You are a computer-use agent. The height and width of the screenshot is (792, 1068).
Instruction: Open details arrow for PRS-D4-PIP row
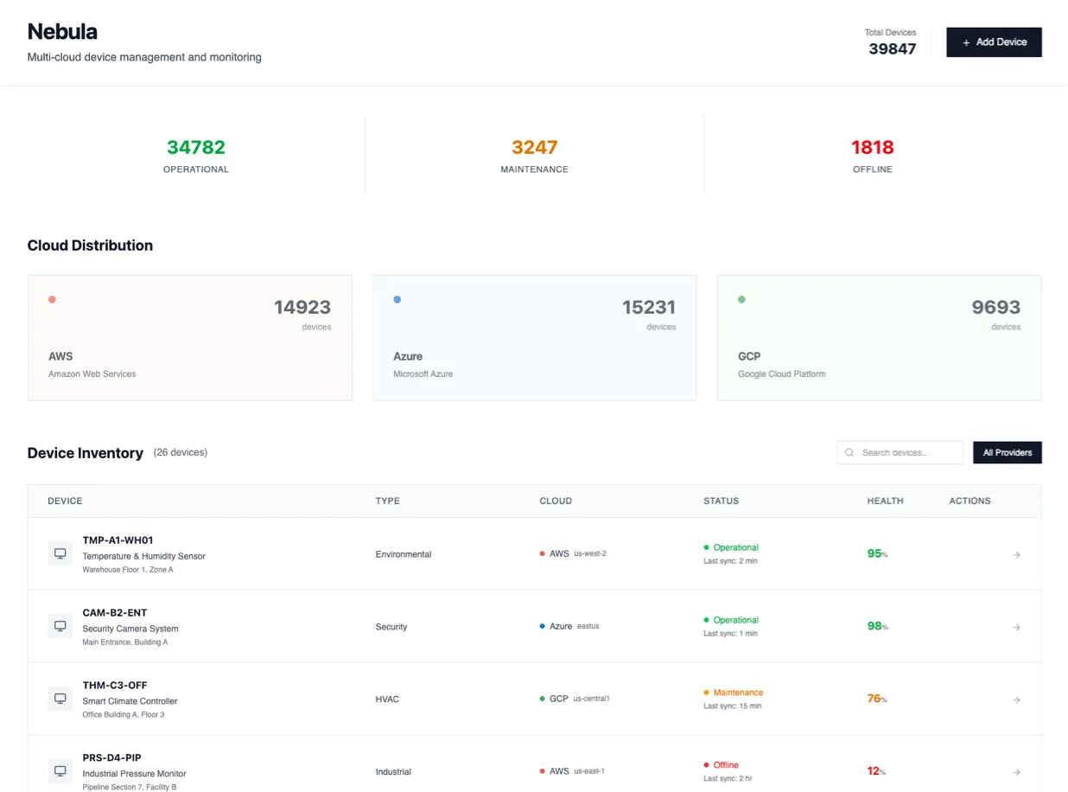[1016, 772]
